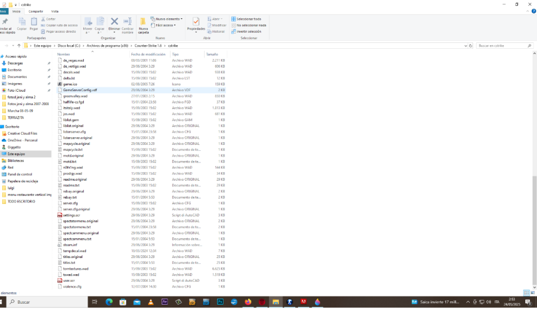This screenshot has width=537, height=309.
Task: Refresh the cstrike folder view
Action: [470, 46]
